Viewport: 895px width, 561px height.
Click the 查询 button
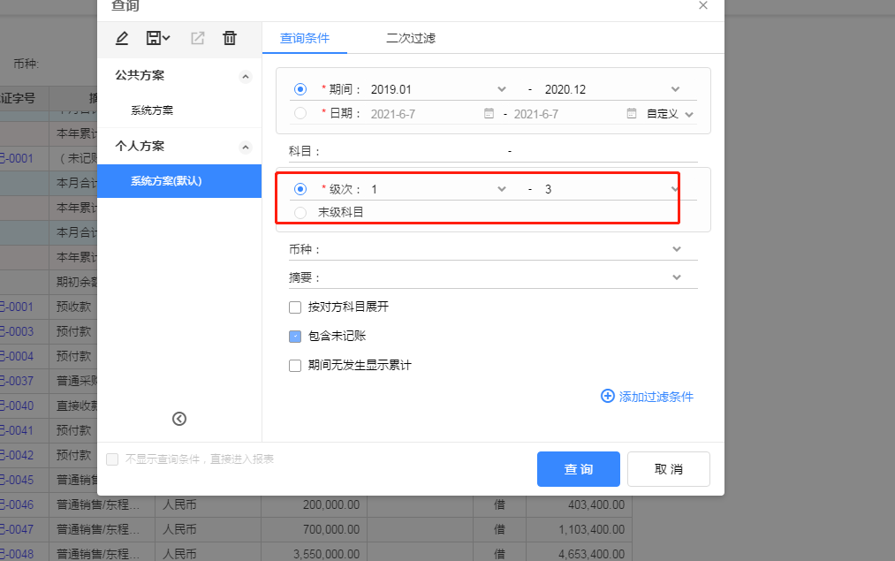578,469
